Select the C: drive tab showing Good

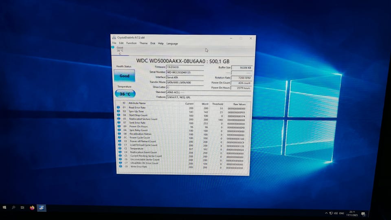(x=120, y=51)
